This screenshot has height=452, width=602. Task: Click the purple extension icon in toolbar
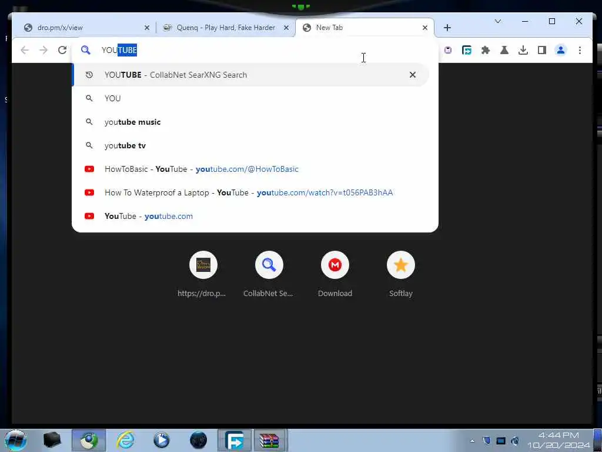pyautogui.click(x=448, y=50)
